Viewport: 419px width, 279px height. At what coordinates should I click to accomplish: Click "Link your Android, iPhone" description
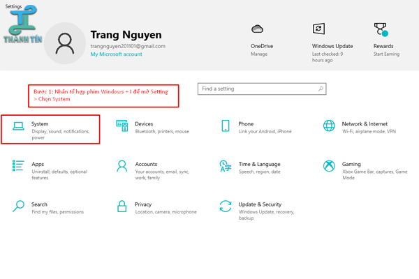coord(265,132)
